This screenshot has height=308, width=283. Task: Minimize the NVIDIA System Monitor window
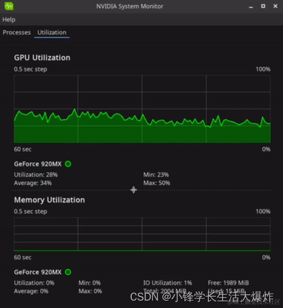(x=251, y=7)
